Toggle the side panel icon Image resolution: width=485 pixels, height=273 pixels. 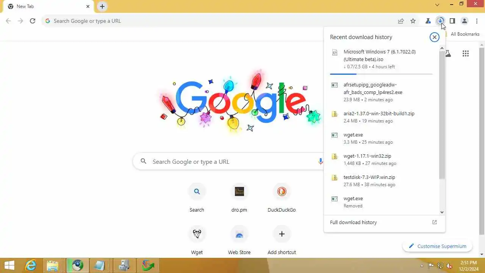tap(452, 21)
